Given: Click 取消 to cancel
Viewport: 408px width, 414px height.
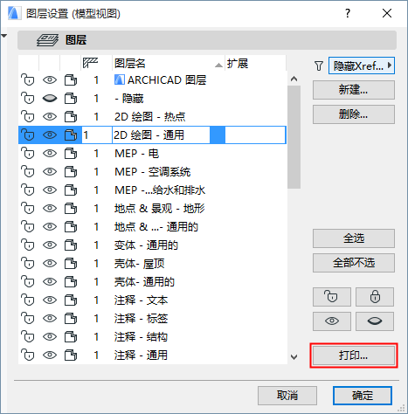Looking at the screenshot, I should (x=287, y=396).
